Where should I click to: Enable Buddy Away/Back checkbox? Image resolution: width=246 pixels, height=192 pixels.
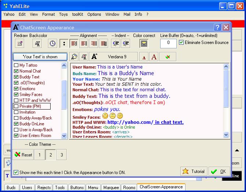[16, 118]
